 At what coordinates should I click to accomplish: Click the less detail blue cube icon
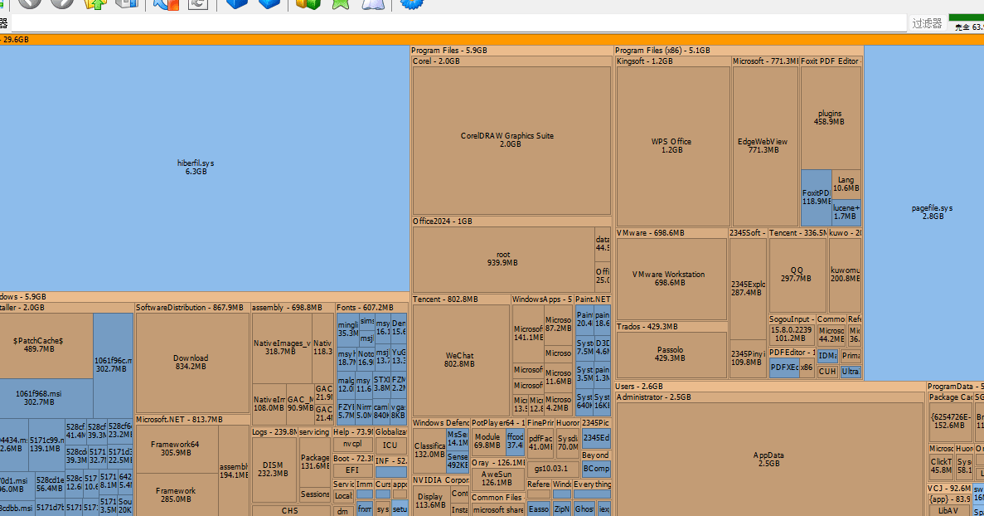coord(236,3)
